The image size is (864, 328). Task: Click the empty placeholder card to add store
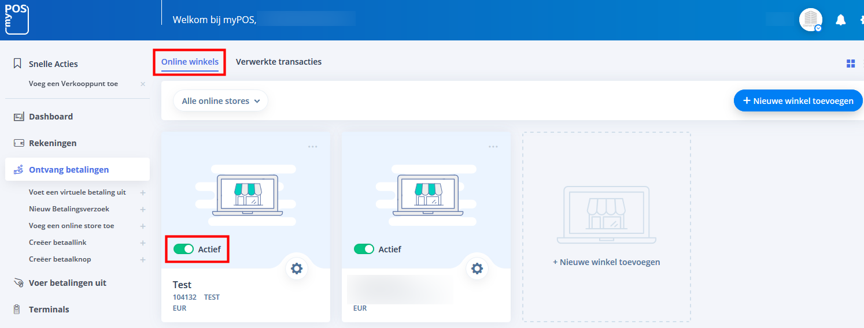tap(606, 226)
